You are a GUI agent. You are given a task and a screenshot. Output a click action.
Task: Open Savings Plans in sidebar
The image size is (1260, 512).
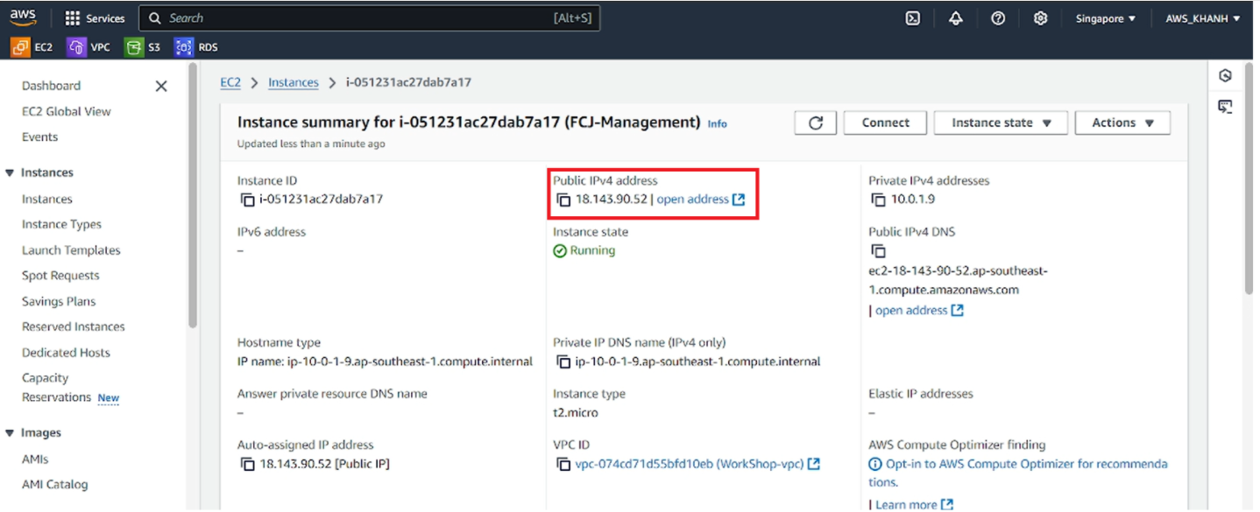[59, 301]
